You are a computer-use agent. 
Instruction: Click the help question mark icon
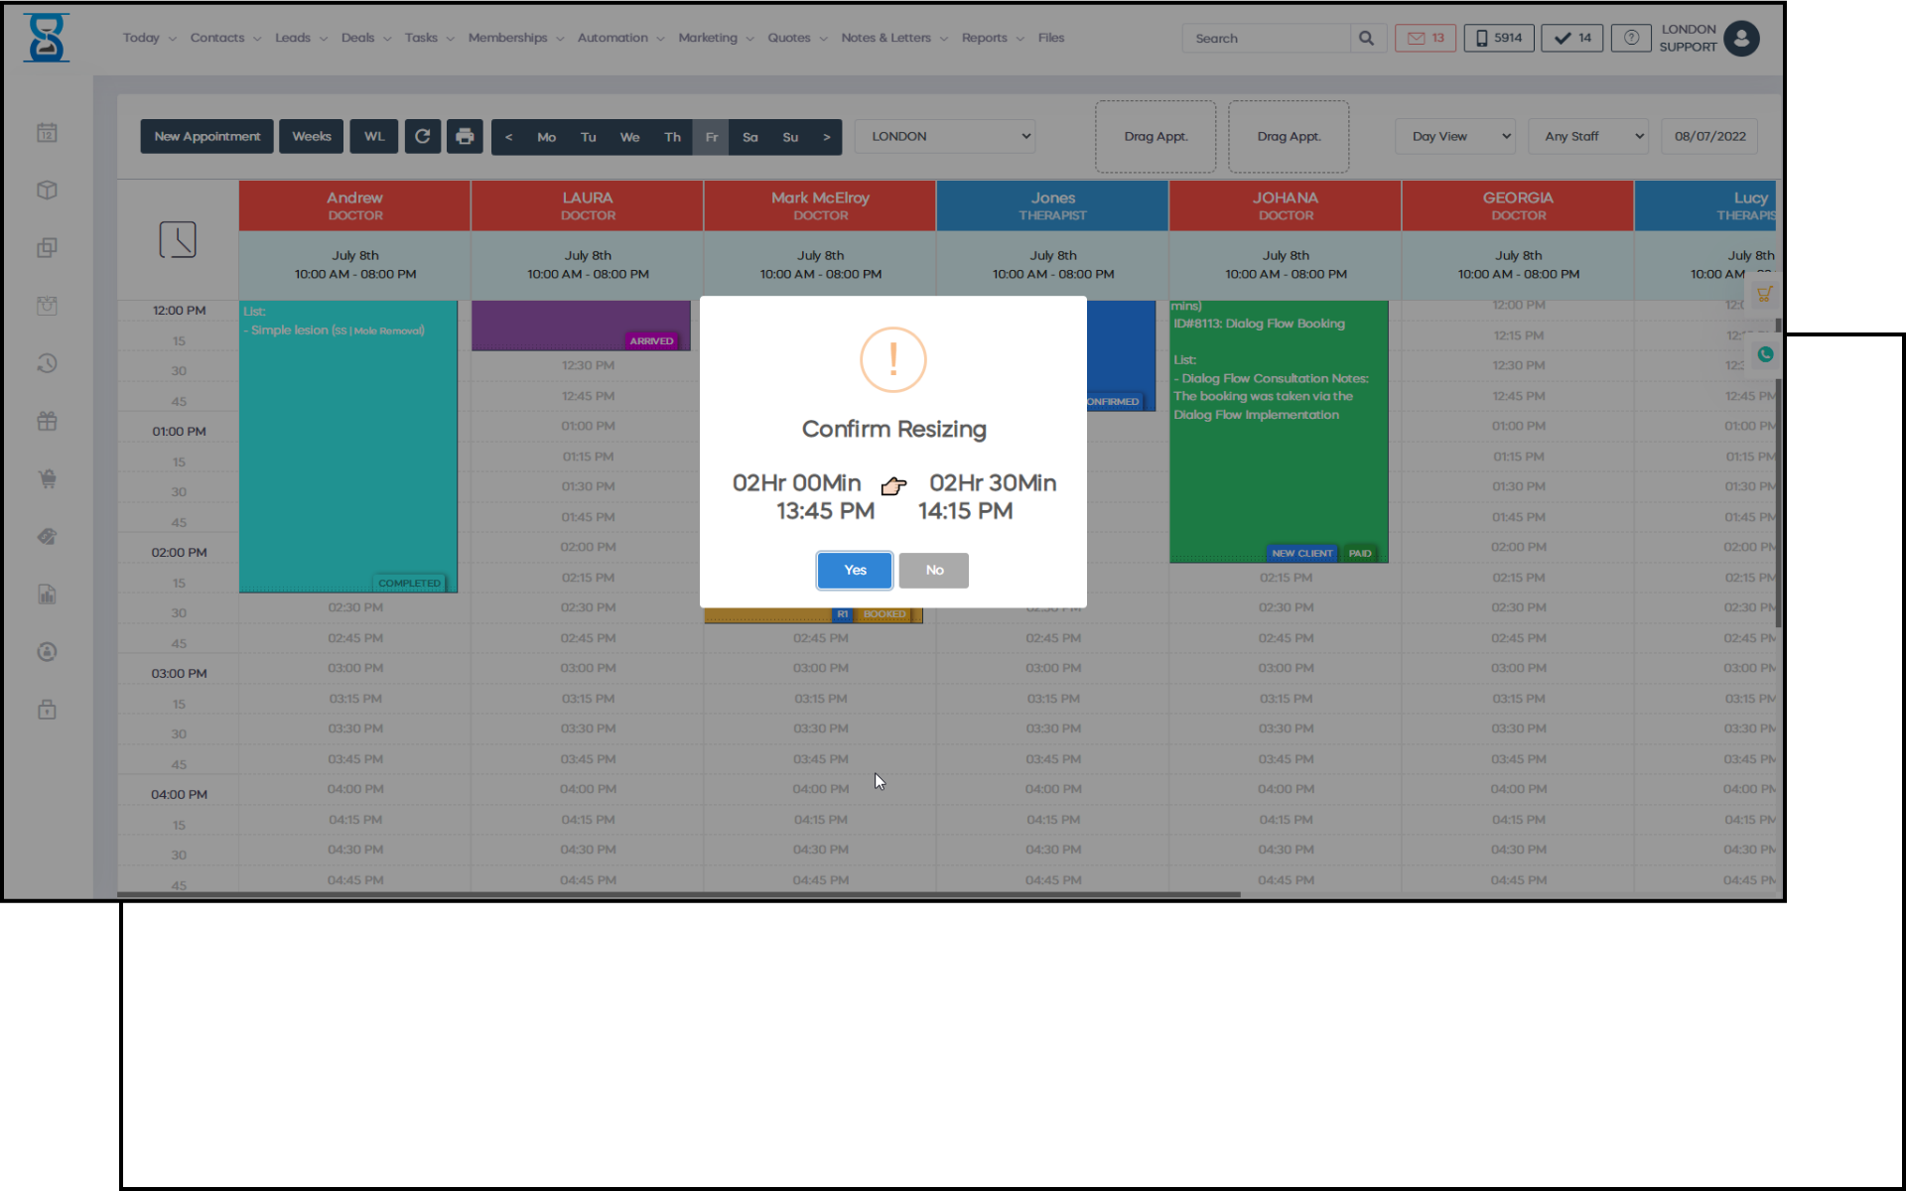[x=1630, y=39]
